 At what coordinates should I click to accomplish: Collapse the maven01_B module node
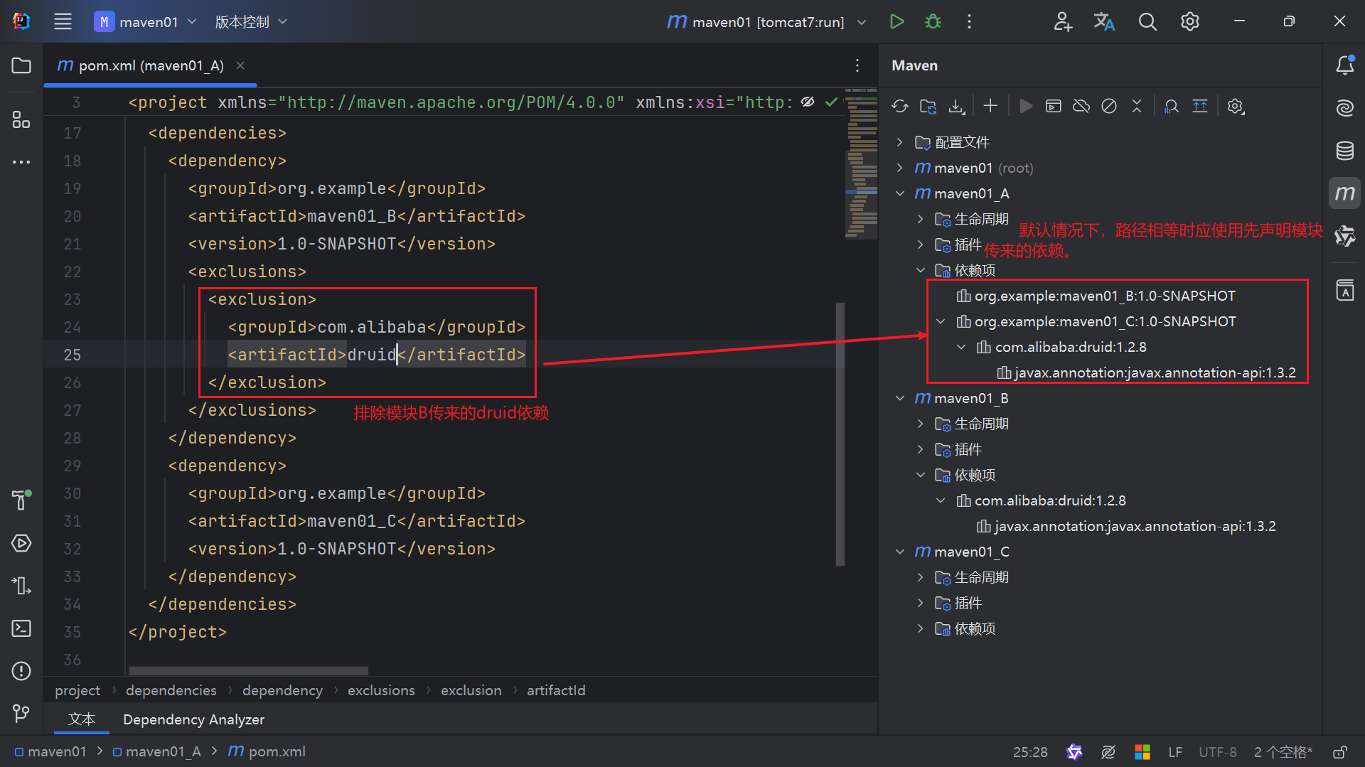coord(900,398)
